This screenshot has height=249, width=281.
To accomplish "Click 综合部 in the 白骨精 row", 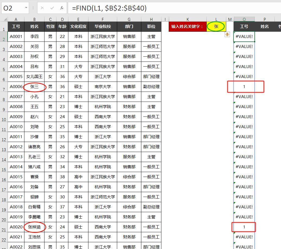I will tap(129, 207).
